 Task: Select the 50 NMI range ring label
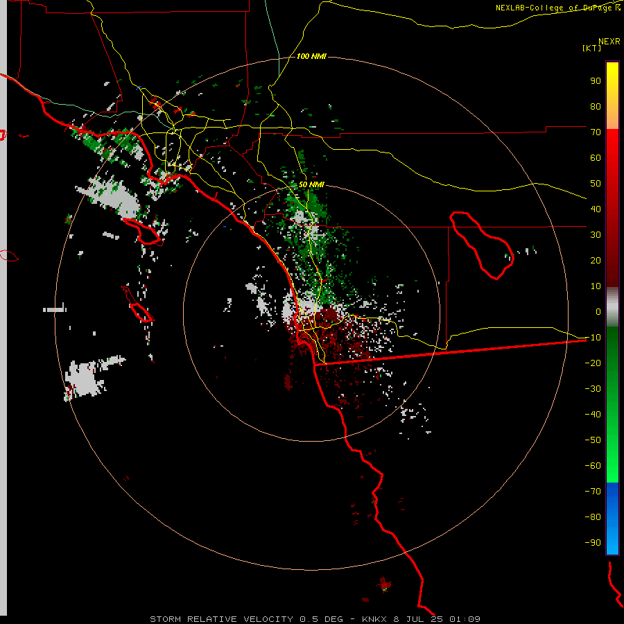(311, 184)
